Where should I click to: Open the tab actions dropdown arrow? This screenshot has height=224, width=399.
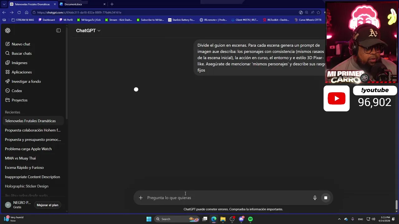tap(4, 4)
